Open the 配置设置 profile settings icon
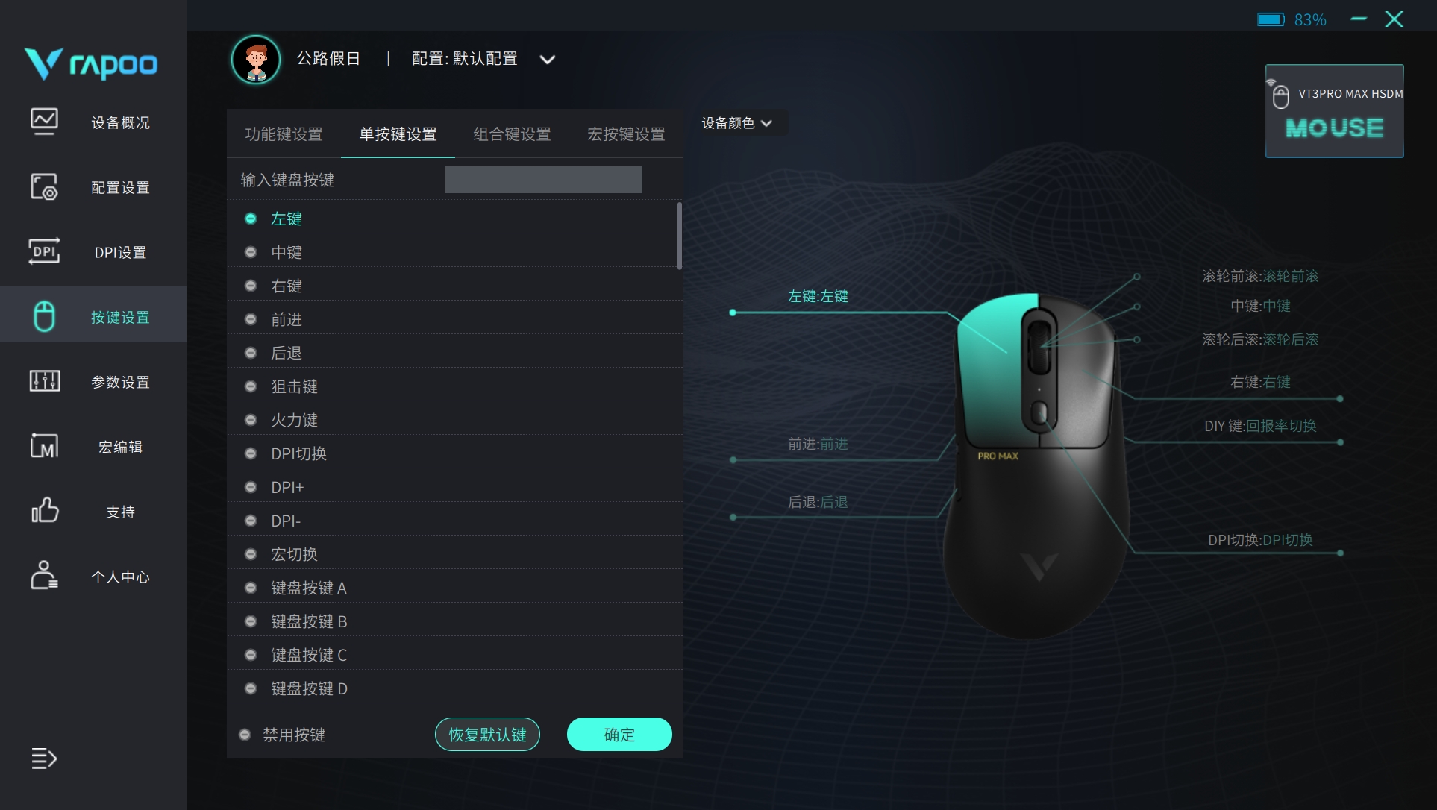The width and height of the screenshot is (1437, 810). tap(44, 186)
